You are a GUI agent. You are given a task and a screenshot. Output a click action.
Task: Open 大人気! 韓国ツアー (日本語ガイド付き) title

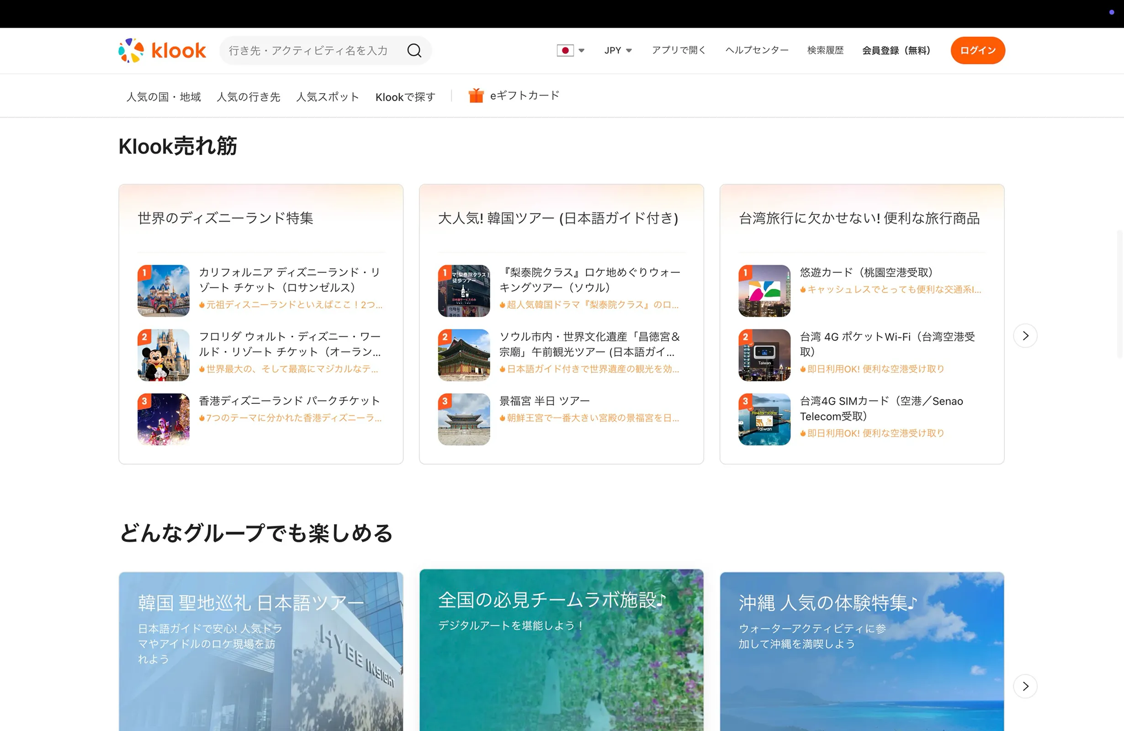pyautogui.click(x=558, y=218)
